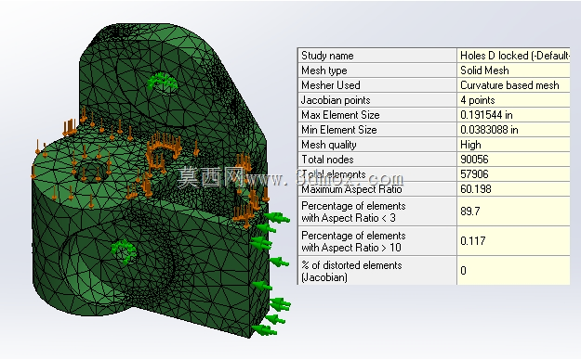Click the '90056' total nodes value
The height and width of the screenshot is (359, 581).
click(x=513, y=159)
